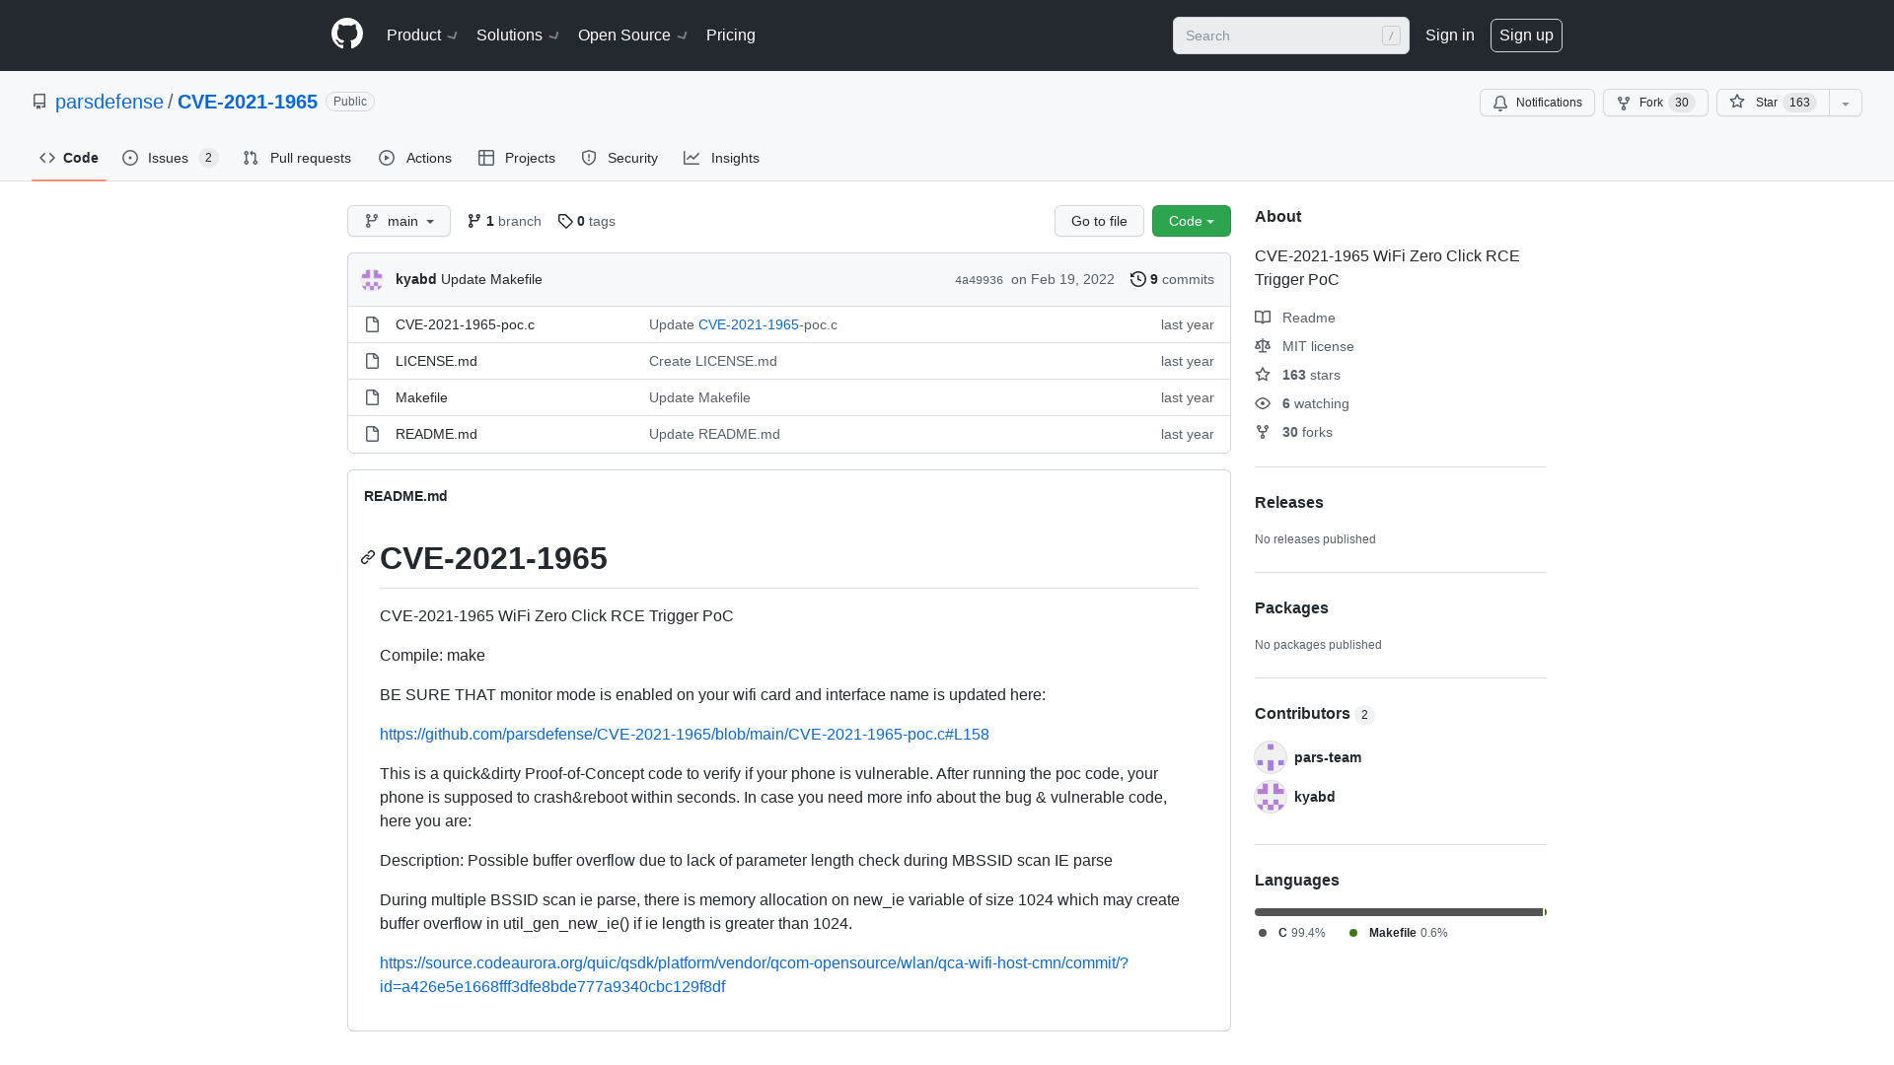Screen dimensions: 1894x1065
Task: Open the poc.c#L158 GitHub link
Action: point(685,734)
